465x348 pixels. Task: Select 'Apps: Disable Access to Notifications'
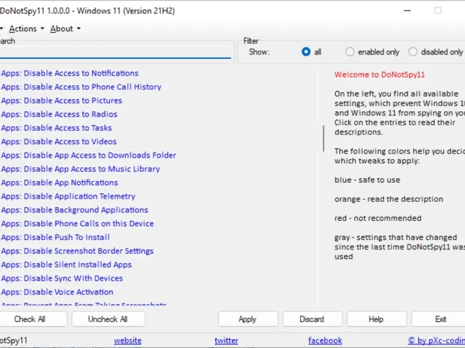click(70, 73)
